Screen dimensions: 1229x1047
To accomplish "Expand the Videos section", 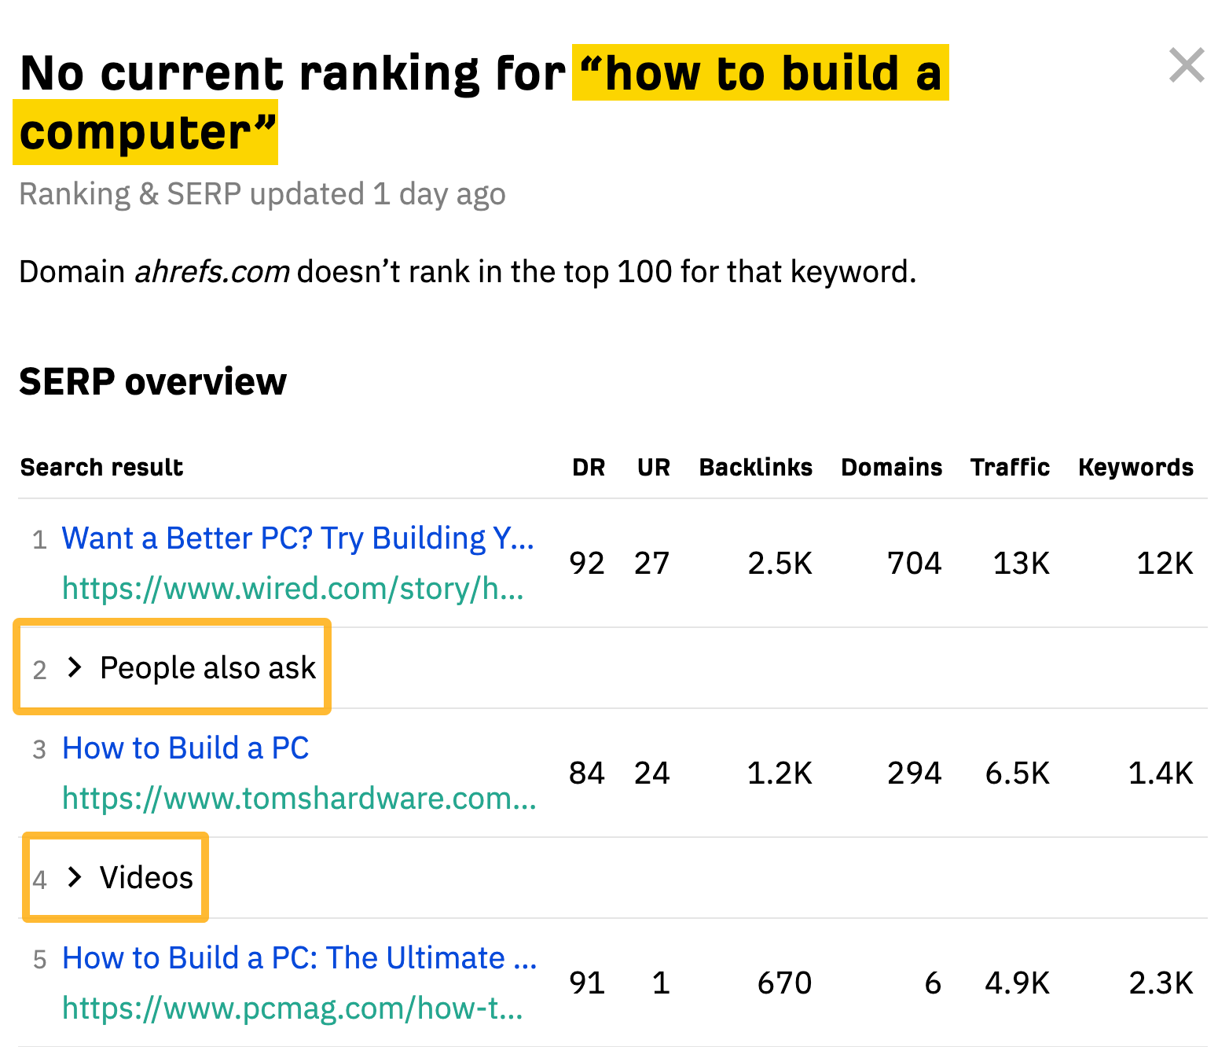I will [145, 878].
